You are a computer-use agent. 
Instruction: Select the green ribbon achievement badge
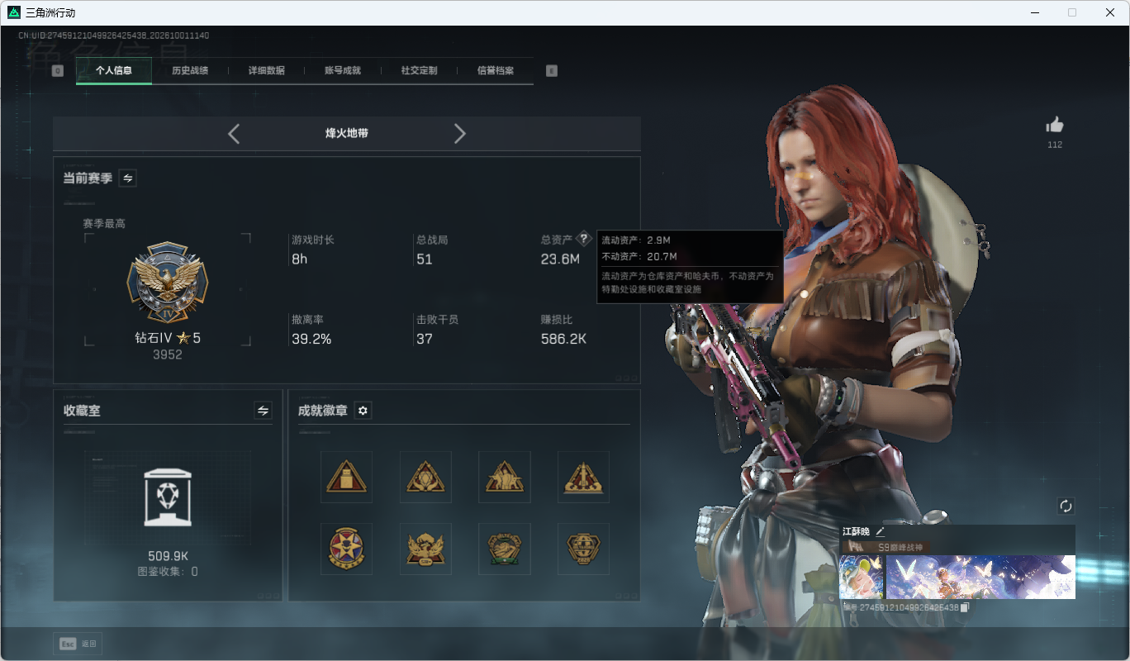click(505, 549)
